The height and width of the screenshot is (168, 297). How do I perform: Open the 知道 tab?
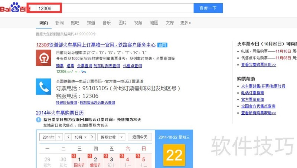click(91, 23)
